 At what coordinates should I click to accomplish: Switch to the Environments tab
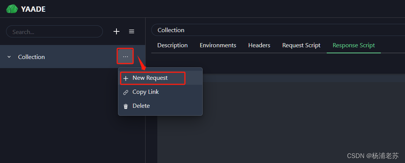(218, 45)
